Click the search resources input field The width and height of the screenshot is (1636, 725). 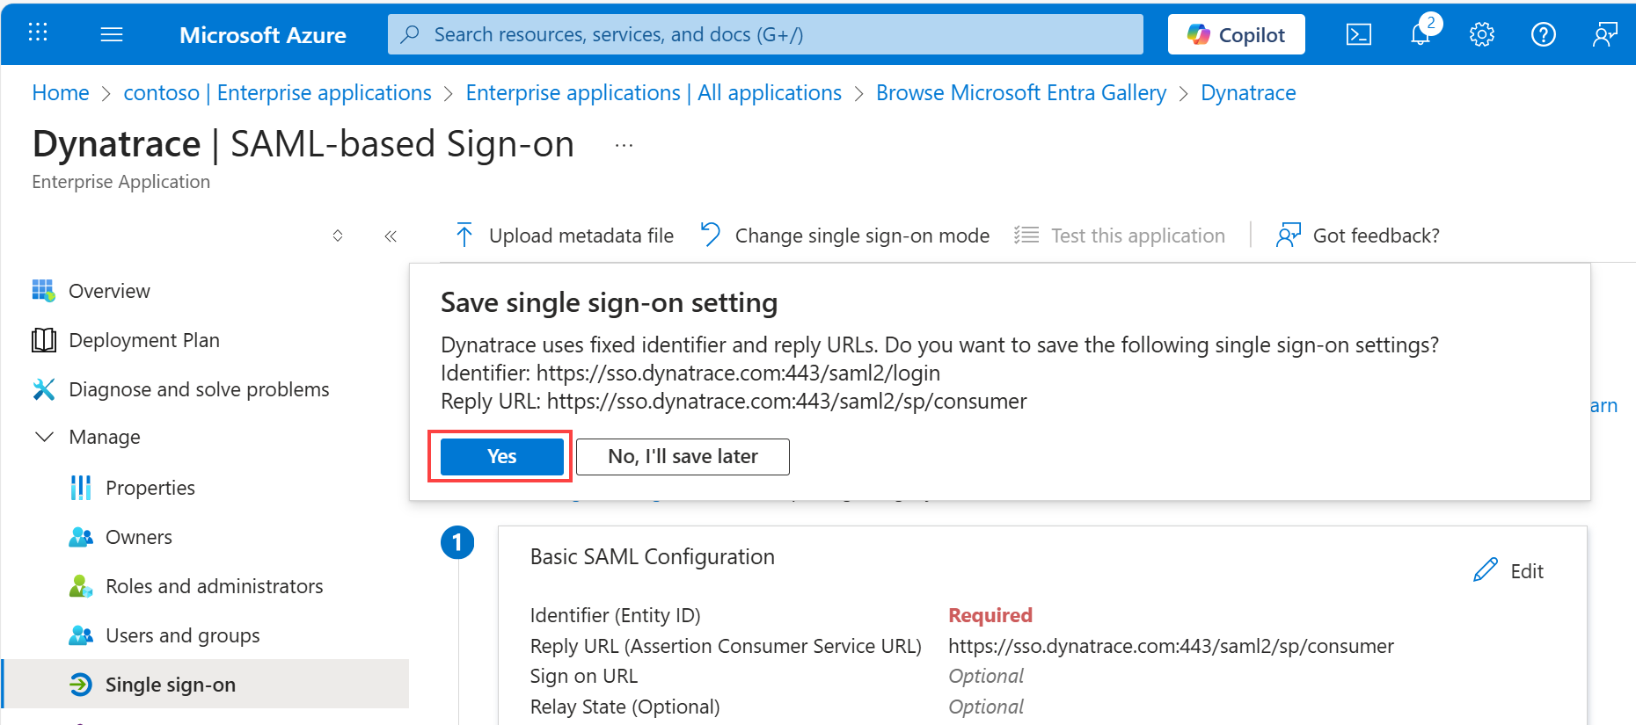pyautogui.click(x=765, y=34)
